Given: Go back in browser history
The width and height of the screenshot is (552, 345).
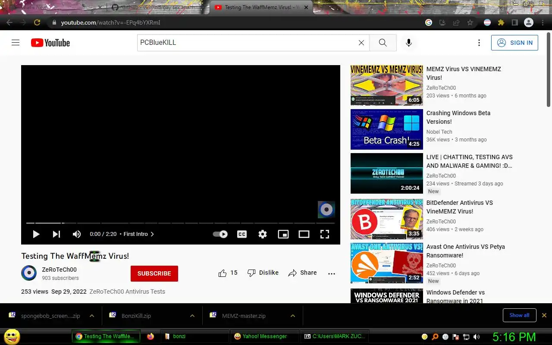Looking at the screenshot, I should (9, 22).
